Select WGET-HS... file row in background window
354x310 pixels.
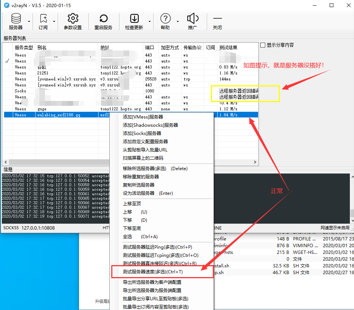[284, 252]
